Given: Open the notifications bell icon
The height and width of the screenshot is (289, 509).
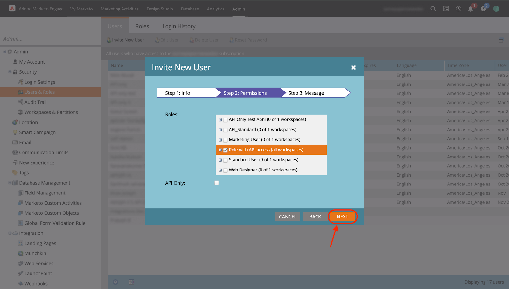Looking at the screenshot, I should (x=471, y=9).
